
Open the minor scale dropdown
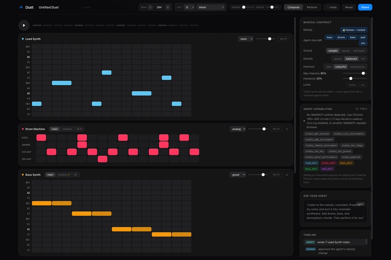click(211, 7)
